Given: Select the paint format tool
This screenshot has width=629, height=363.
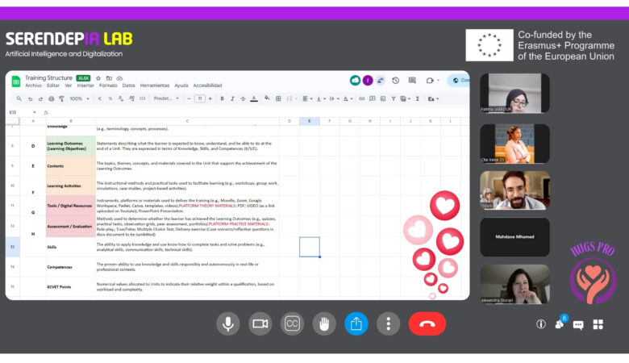Looking at the screenshot, I should click(62, 98).
